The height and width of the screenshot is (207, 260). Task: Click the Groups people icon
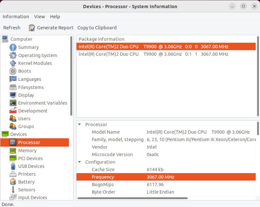pos(13,126)
